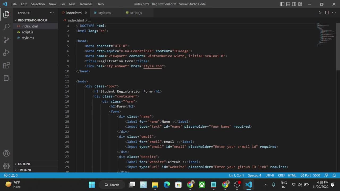Split the editor to the right

327,13
